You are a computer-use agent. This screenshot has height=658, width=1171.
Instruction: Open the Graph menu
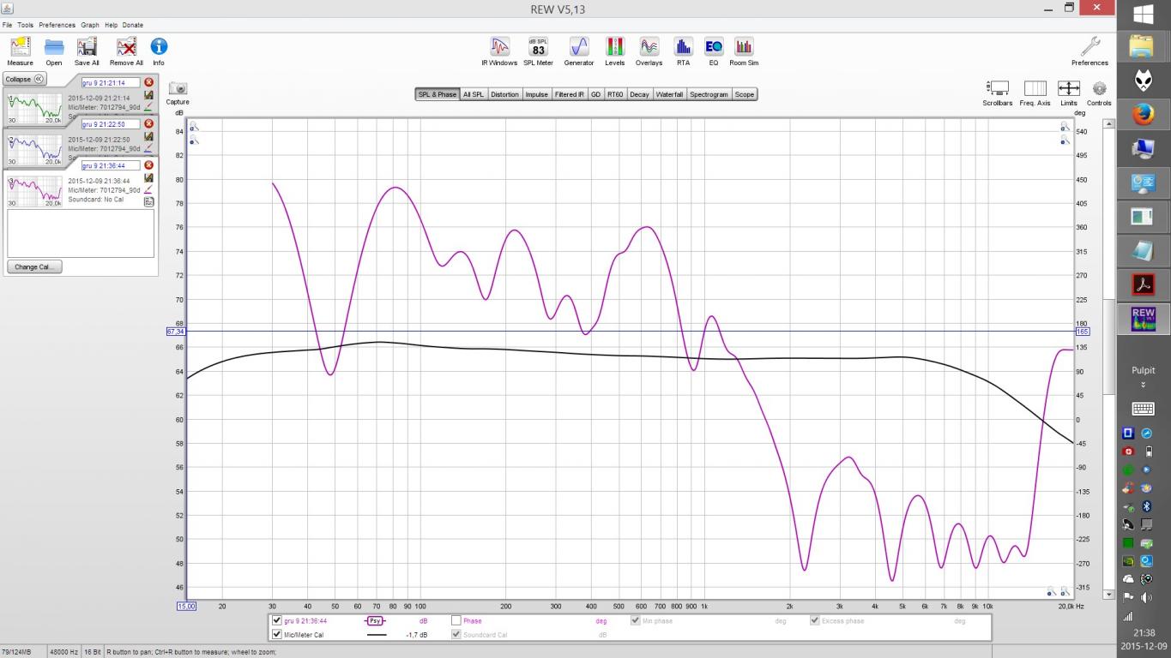pos(90,25)
